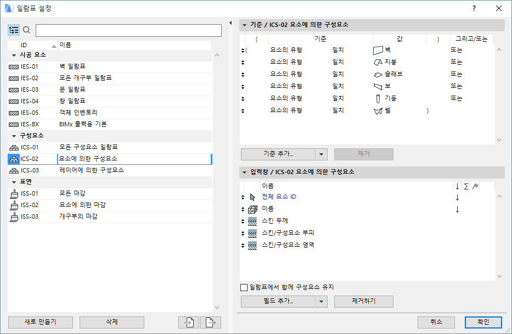Click the 이름 header in fields list
The height and width of the screenshot is (334, 512).
pos(356,186)
